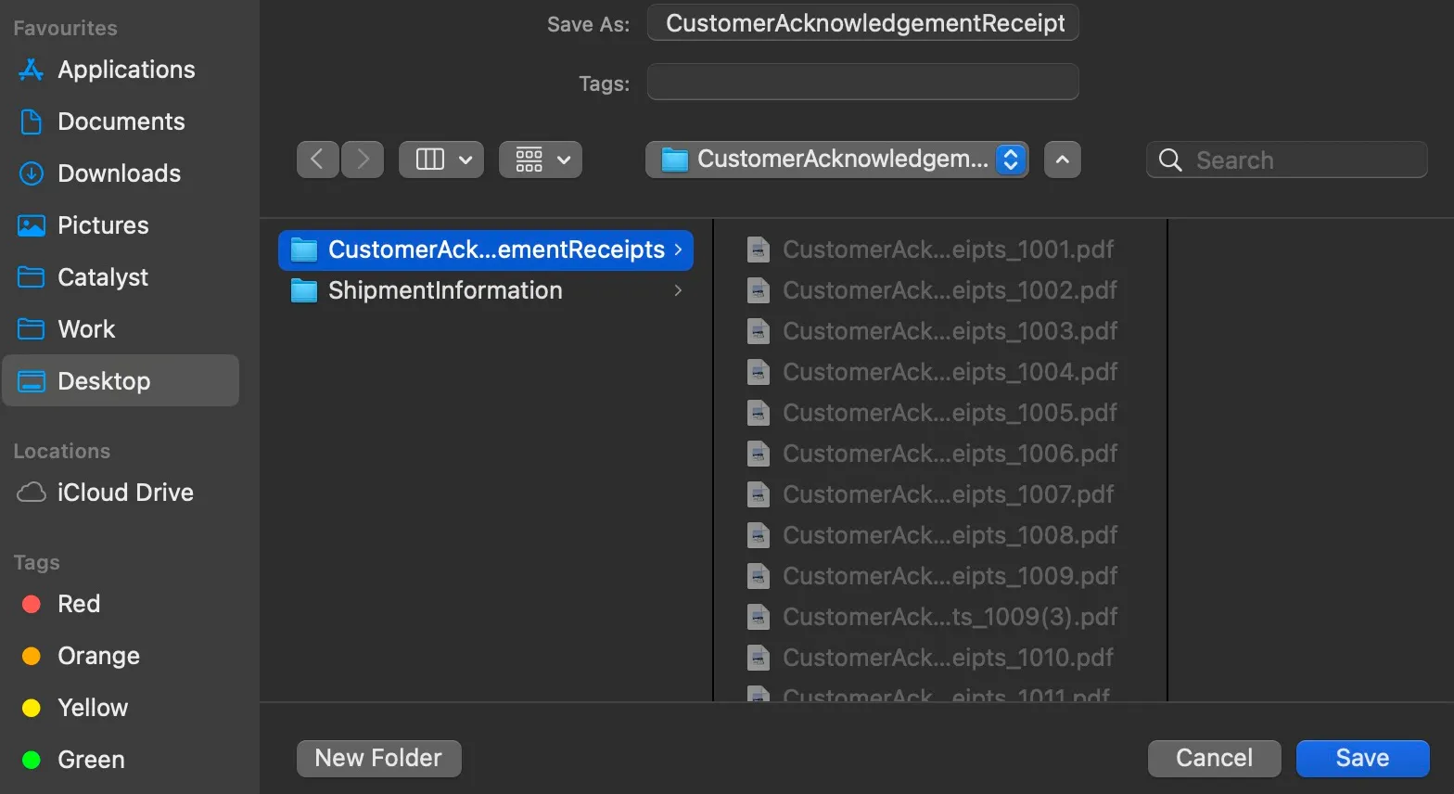
Task: Click file CustomerAck...eipts_1007.pdf
Action: pyautogui.click(x=940, y=494)
